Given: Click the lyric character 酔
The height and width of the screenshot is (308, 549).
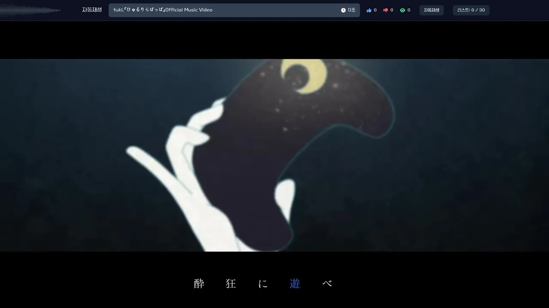Looking at the screenshot, I should point(199,284).
